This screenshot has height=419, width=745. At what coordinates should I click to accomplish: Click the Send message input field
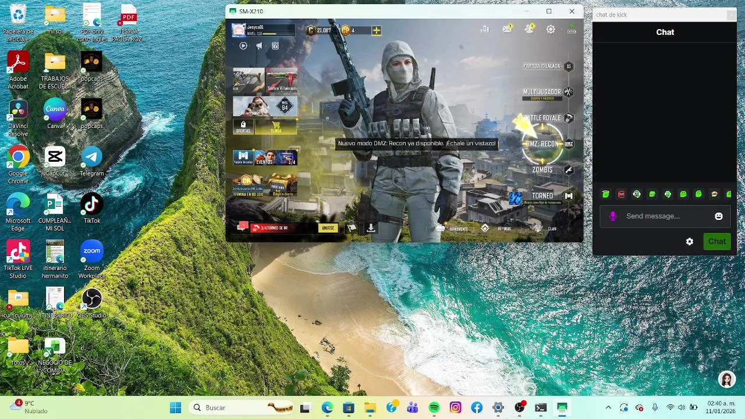tap(665, 216)
